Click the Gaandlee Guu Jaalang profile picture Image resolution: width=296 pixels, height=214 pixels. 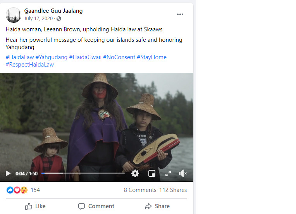[14, 15]
